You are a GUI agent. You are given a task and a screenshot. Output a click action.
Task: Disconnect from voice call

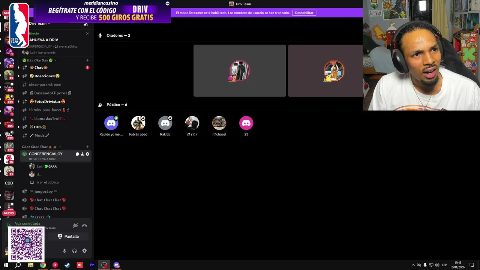[x=84, y=226]
